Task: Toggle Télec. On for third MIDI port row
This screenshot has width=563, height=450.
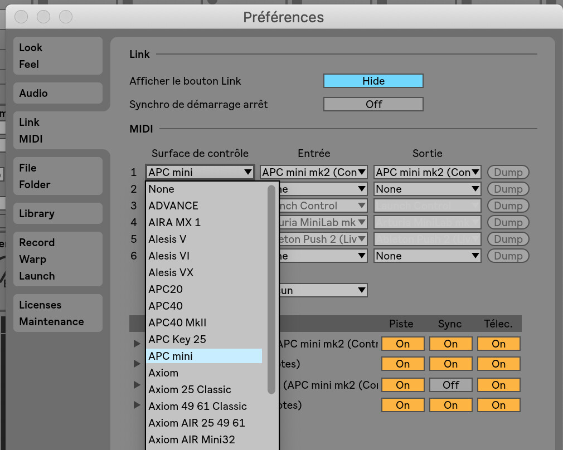Action: tap(499, 385)
